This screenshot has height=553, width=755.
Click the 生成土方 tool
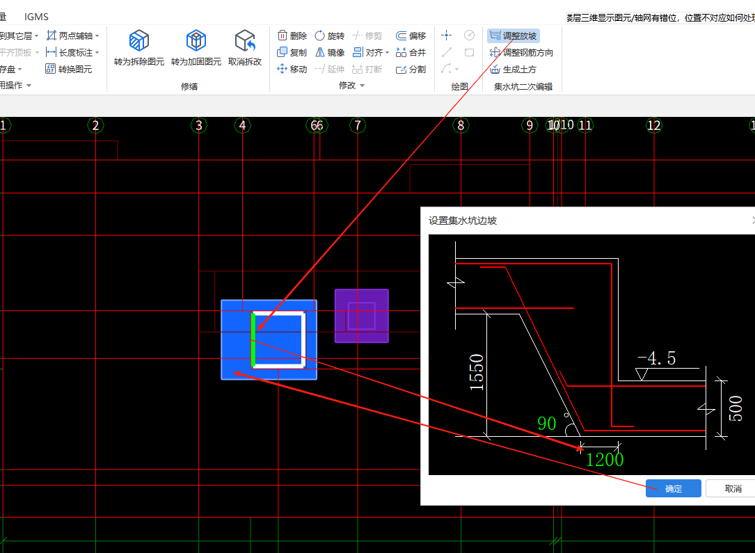tap(513, 70)
